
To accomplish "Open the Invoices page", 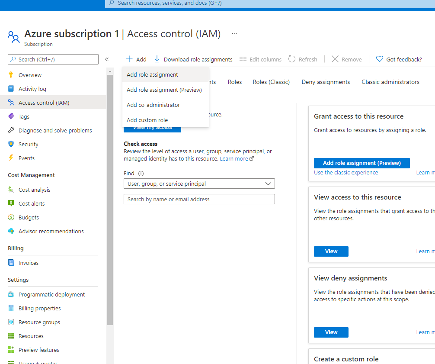I will [28, 263].
